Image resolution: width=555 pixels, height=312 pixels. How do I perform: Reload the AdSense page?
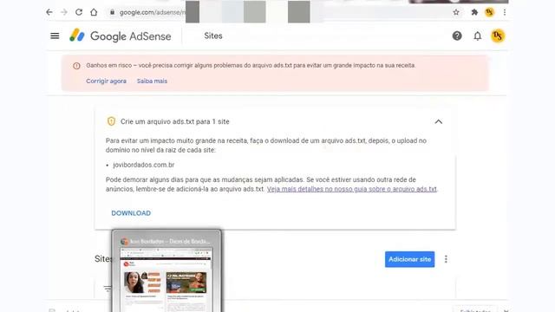click(79, 12)
